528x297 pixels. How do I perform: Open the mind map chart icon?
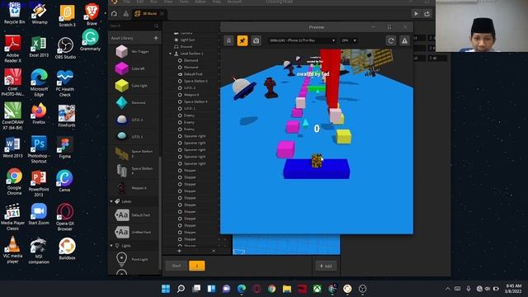[x=125, y=14]
